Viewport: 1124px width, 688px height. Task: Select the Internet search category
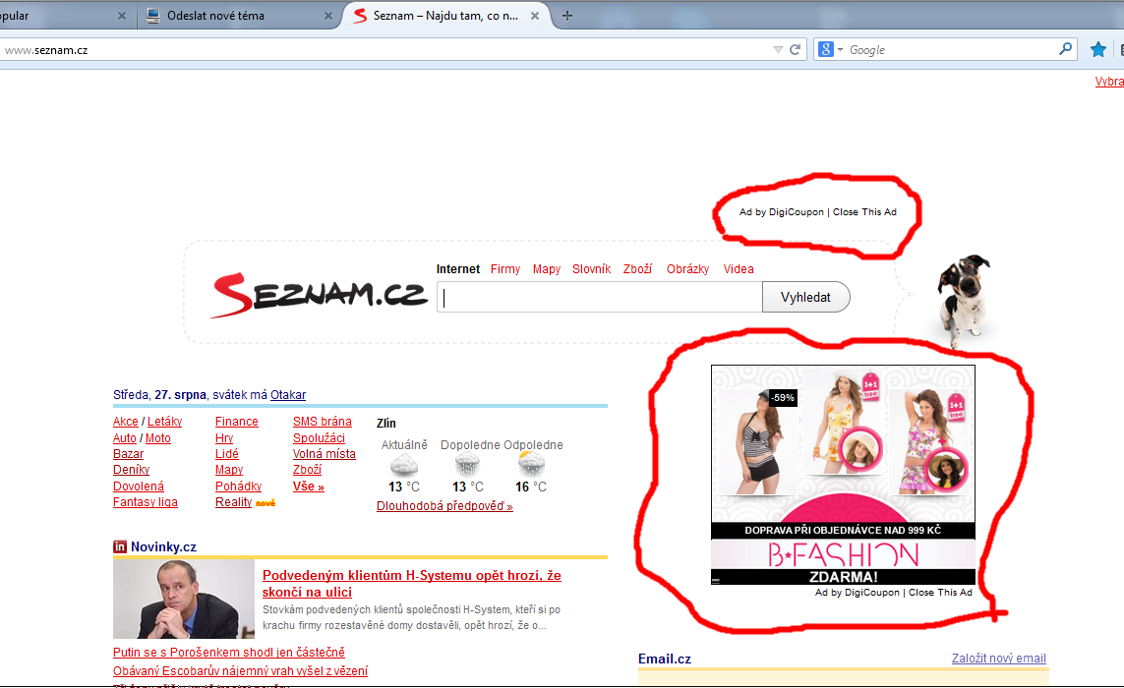pyautogui.click(x=458, y=268)
